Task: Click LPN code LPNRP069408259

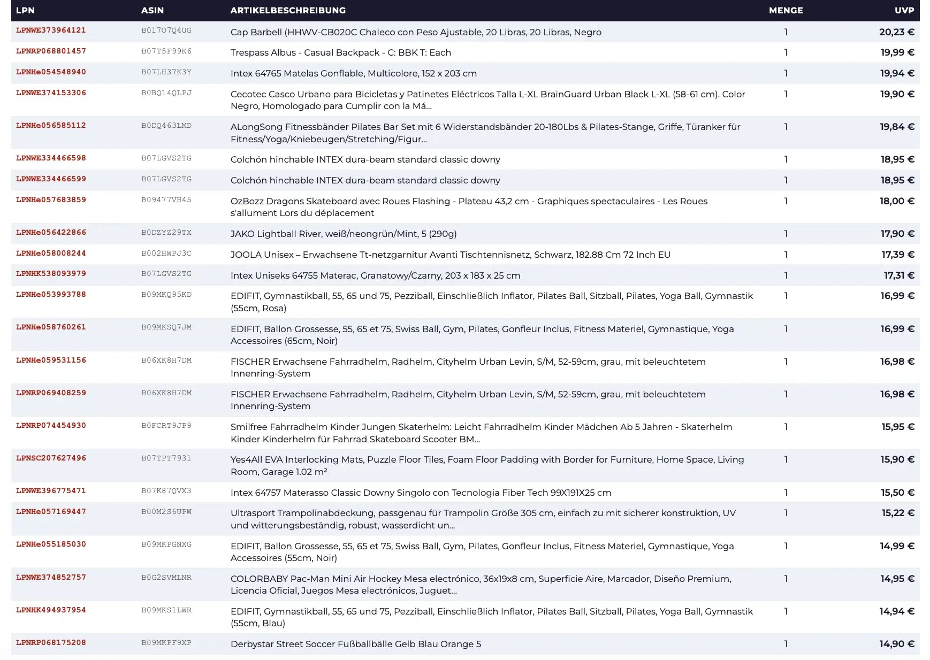Action: click(x=51, y=393)
